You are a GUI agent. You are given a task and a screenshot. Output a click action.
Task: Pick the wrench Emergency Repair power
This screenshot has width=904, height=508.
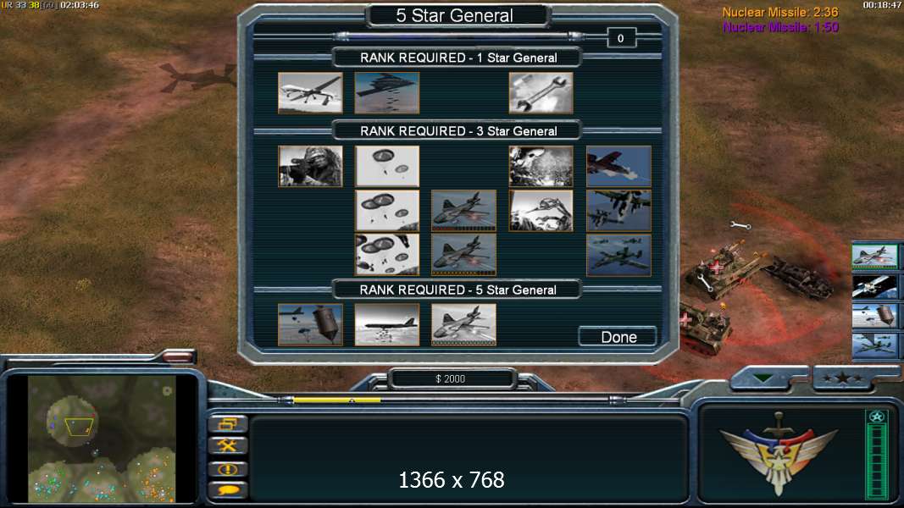541,93
